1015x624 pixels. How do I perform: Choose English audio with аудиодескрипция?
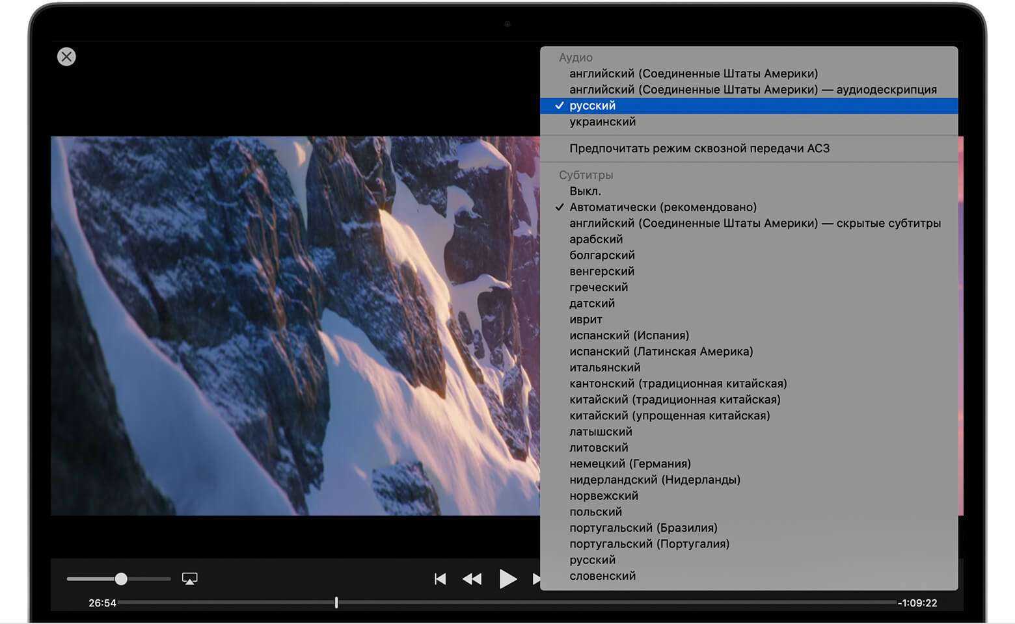pyautogui.click(x=753, y=90)
